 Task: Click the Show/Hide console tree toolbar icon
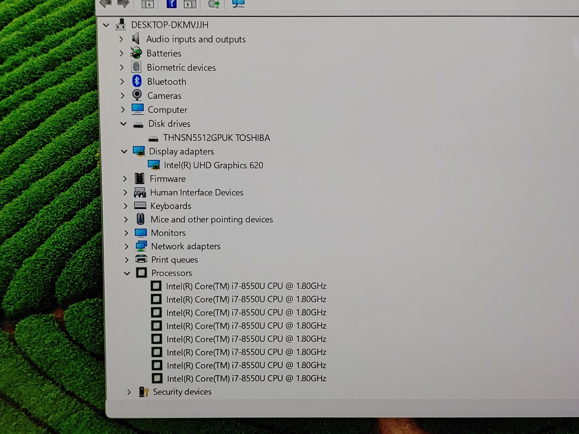pos(148,4)
